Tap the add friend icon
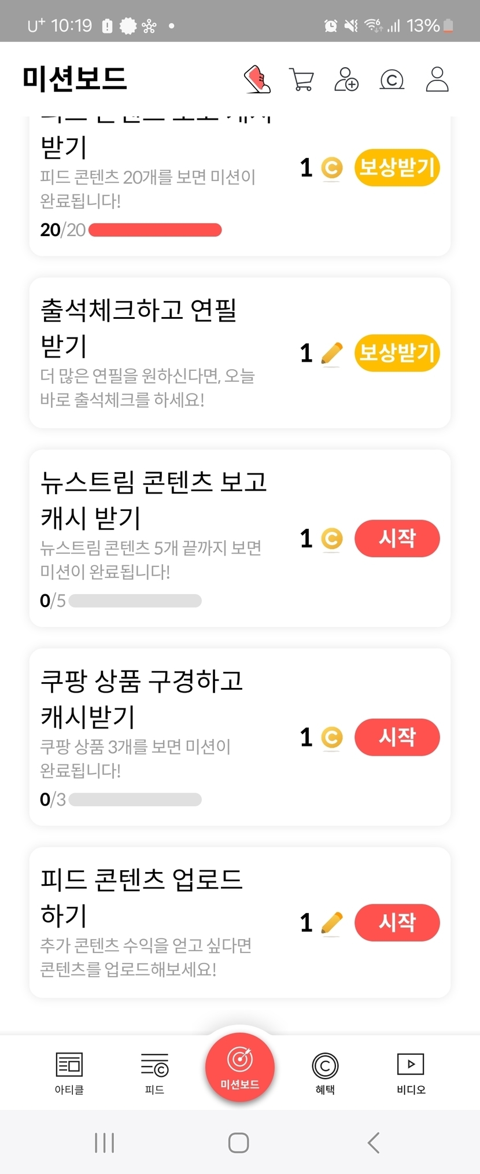480x1174 pixels. coord(346,80)
